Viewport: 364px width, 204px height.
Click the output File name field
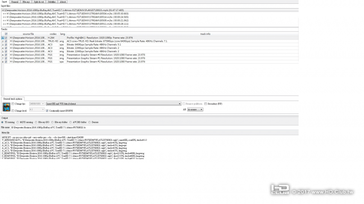pyautogui.click(x=154, y=127)
